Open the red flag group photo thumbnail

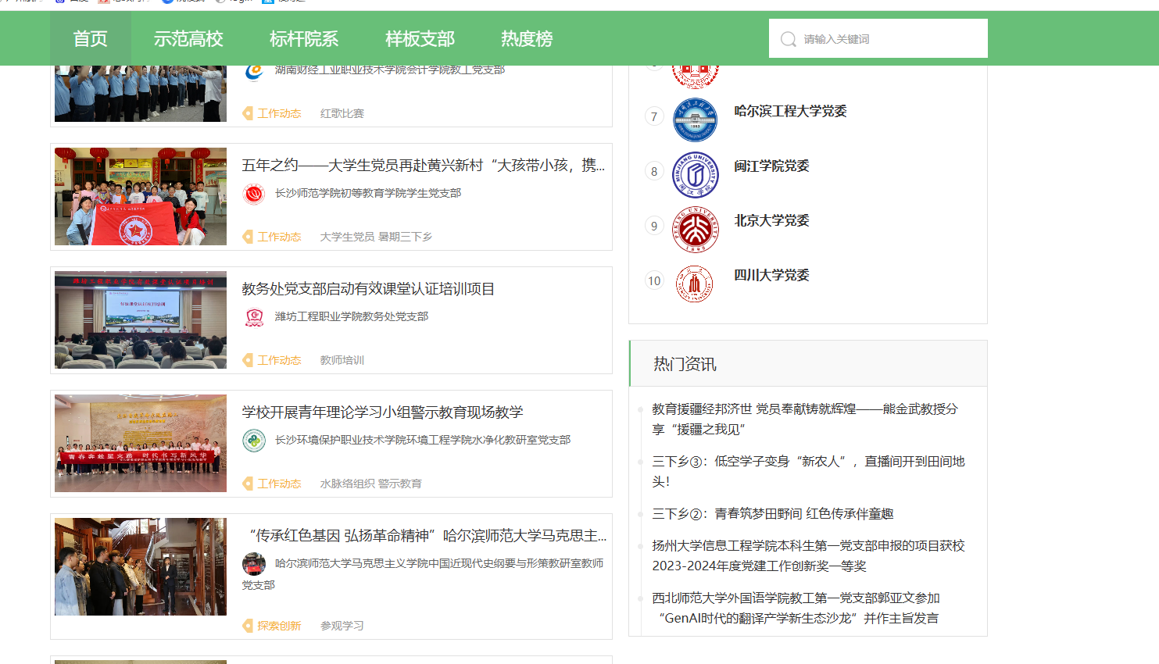coord(141,197)
